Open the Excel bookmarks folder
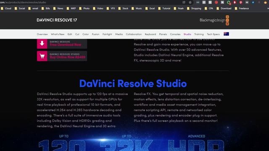The image size is (269, 151). click(x=150, y=8)
